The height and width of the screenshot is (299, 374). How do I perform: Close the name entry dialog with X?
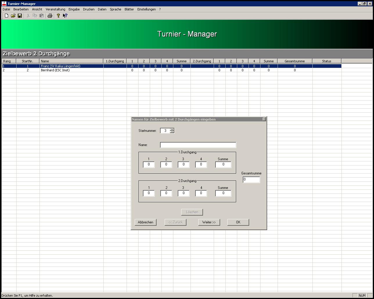264,119
